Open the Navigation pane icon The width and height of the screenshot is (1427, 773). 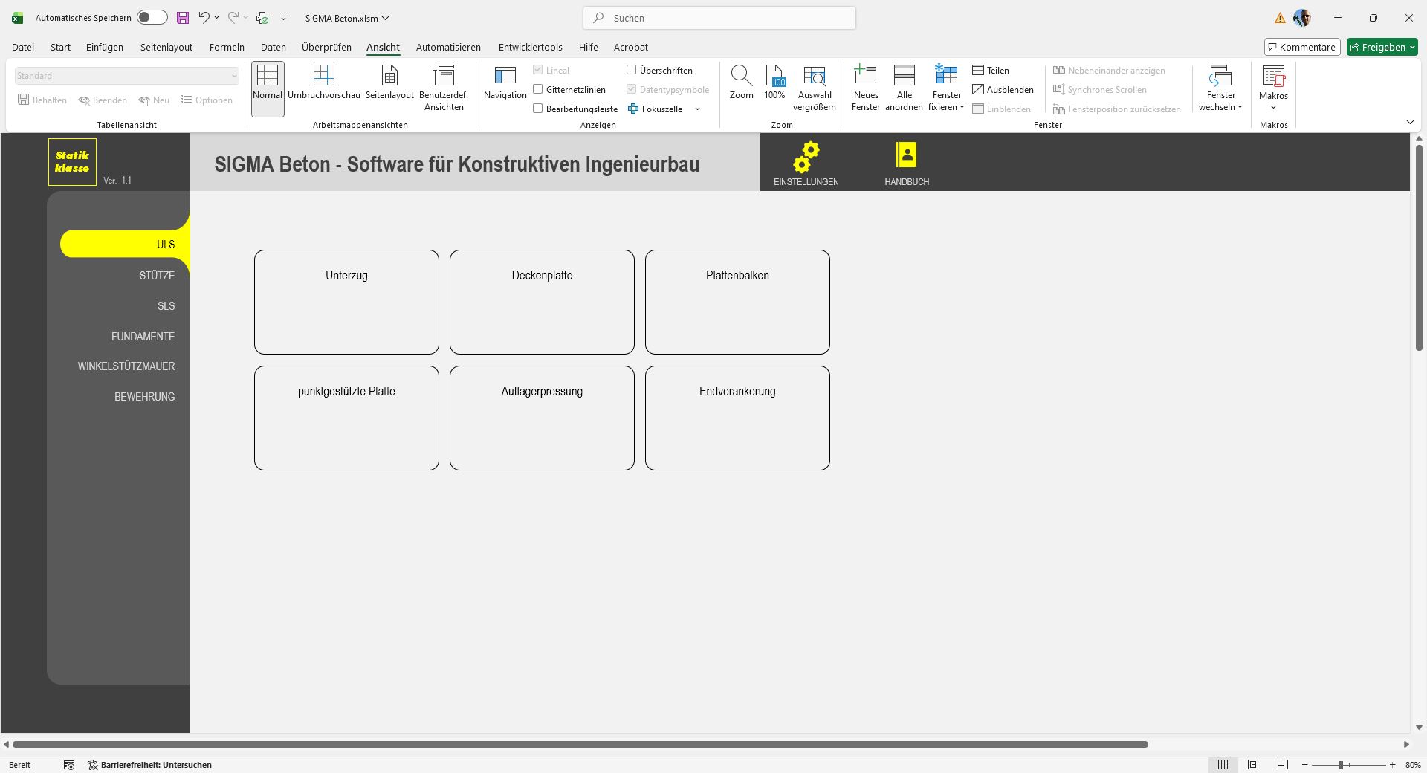pos(505,76)
